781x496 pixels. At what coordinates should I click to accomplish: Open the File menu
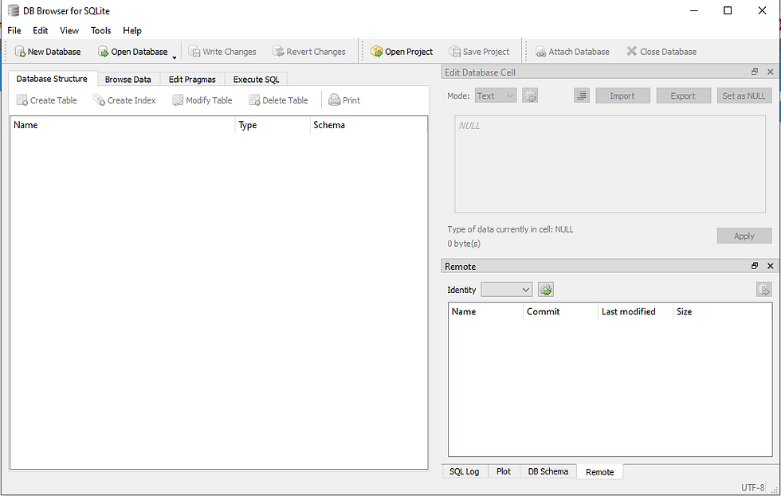[x=14, y=30]
